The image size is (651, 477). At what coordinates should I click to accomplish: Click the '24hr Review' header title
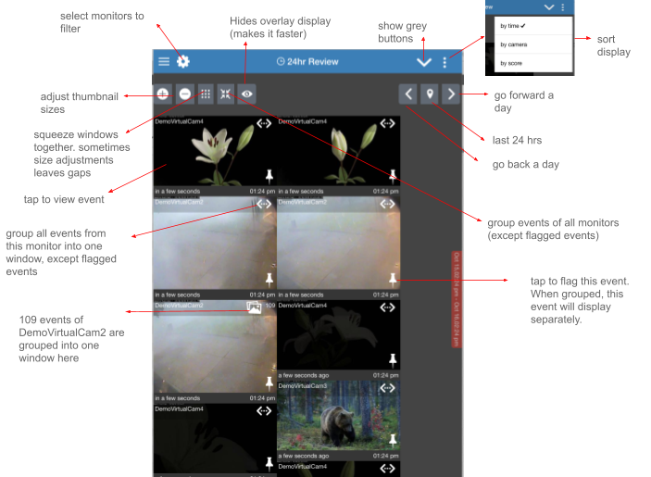click(307, 62)
